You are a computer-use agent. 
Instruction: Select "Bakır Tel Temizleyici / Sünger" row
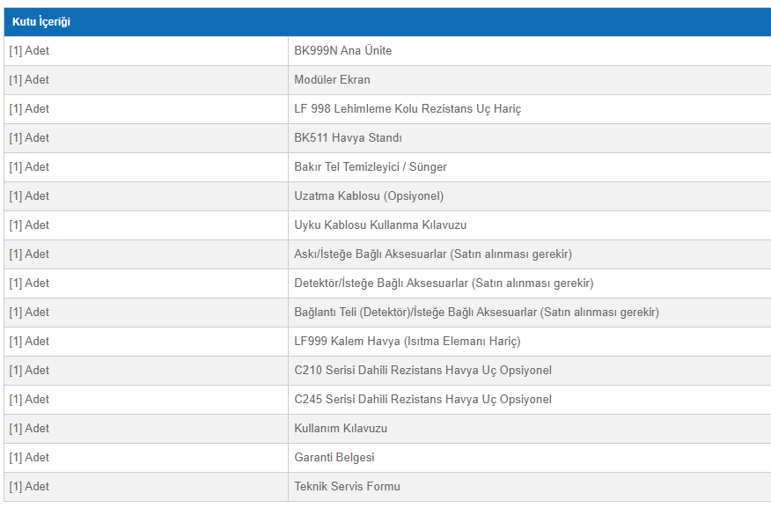pyautogui.click(x=371, y=167)
